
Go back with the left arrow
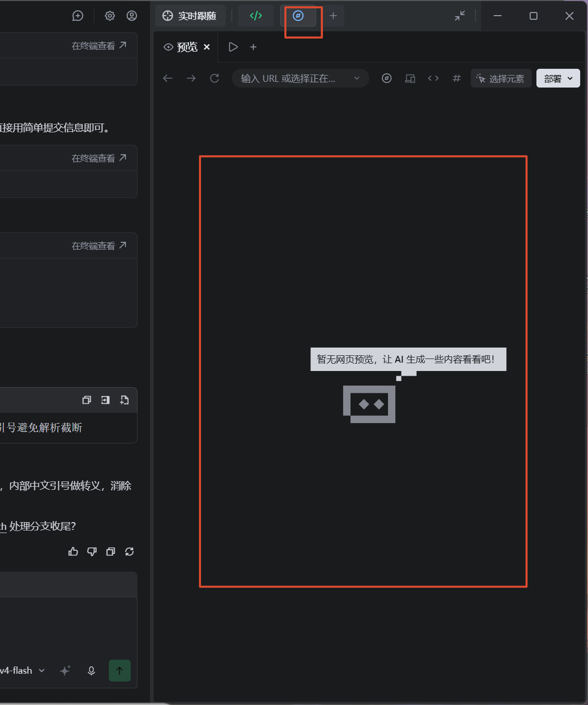(168, 78)
